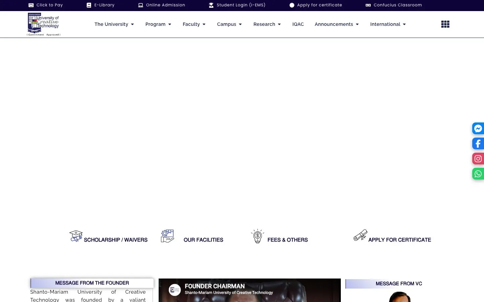View the Fees & Others link

coord(288,240)
